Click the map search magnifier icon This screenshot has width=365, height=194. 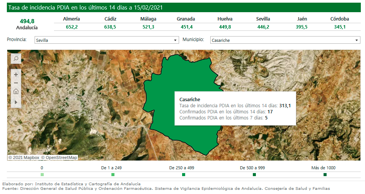click(16, 59)
